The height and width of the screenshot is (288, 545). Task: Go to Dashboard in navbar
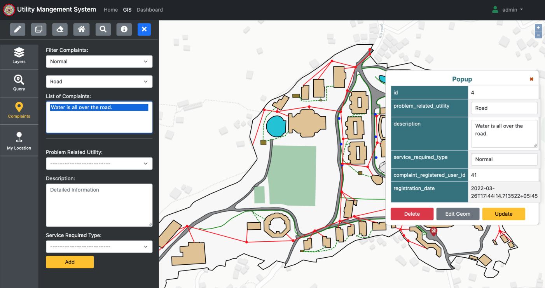coord(150,10)
